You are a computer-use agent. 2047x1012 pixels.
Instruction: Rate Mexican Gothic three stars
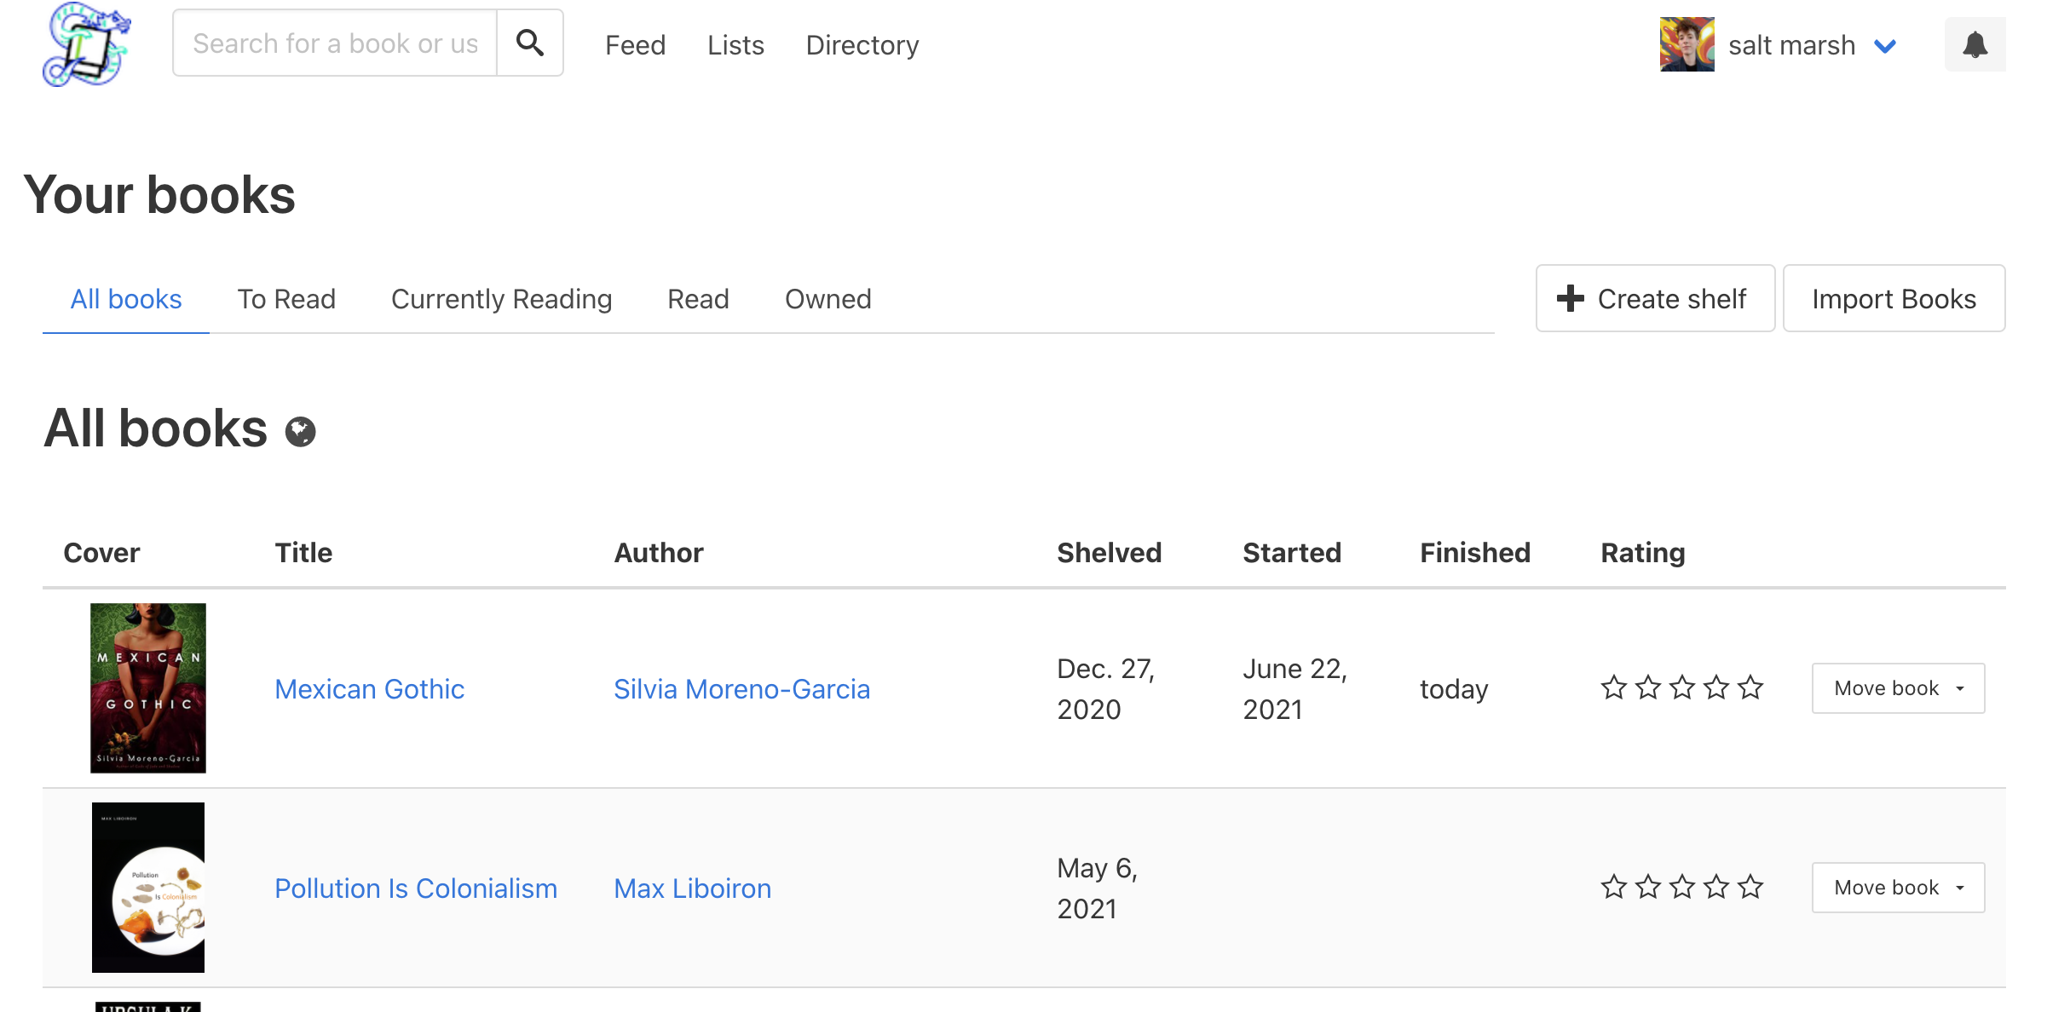[1681, 687]
